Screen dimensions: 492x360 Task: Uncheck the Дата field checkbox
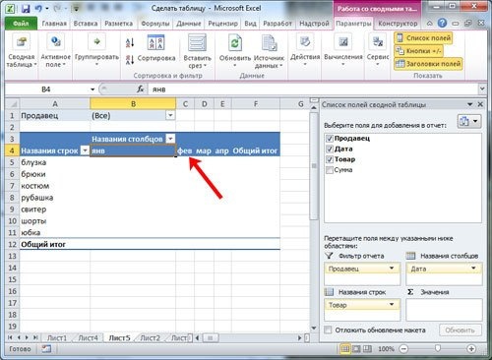pos(330,149)
